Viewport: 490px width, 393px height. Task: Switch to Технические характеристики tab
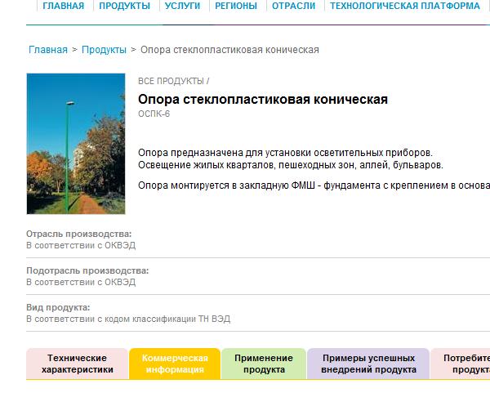click(x=78, y=364)
